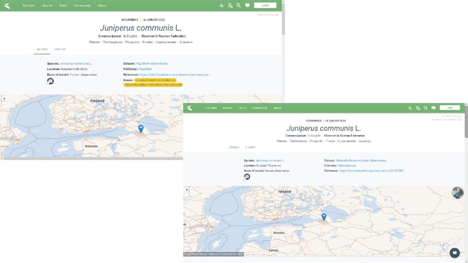Zoom in the map on PlantNet occurrence page
This screenshot has height=263, width=468.
4,99
